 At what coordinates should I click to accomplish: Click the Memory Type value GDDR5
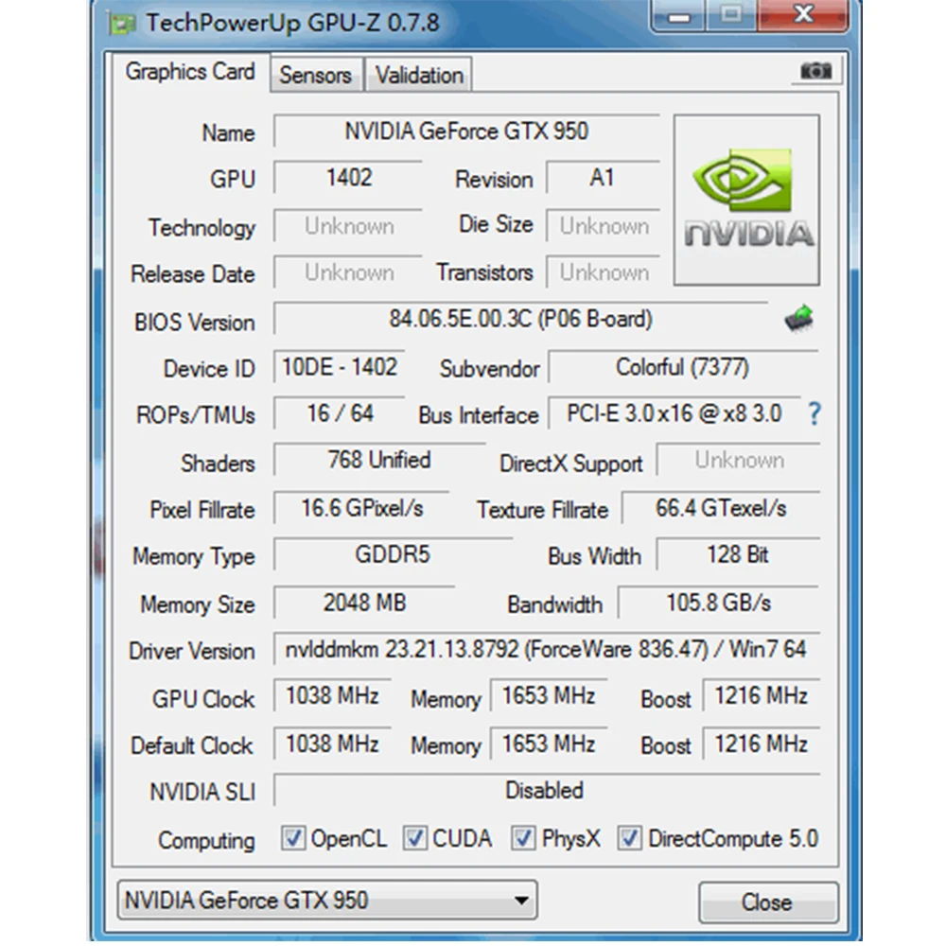tap(393, 554)
